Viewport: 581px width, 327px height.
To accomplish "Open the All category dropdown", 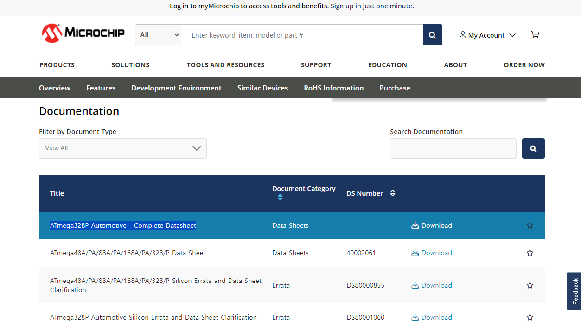I will pos(158,35).
